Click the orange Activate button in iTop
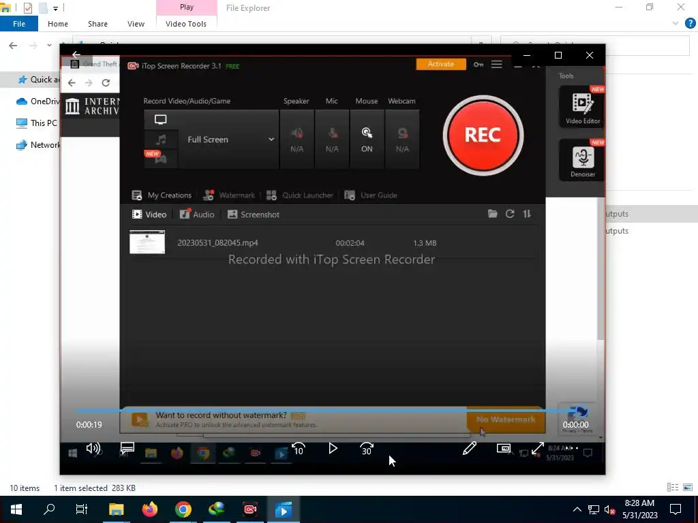This screenshot has height=523, width=698. click(x=441, y=64)
